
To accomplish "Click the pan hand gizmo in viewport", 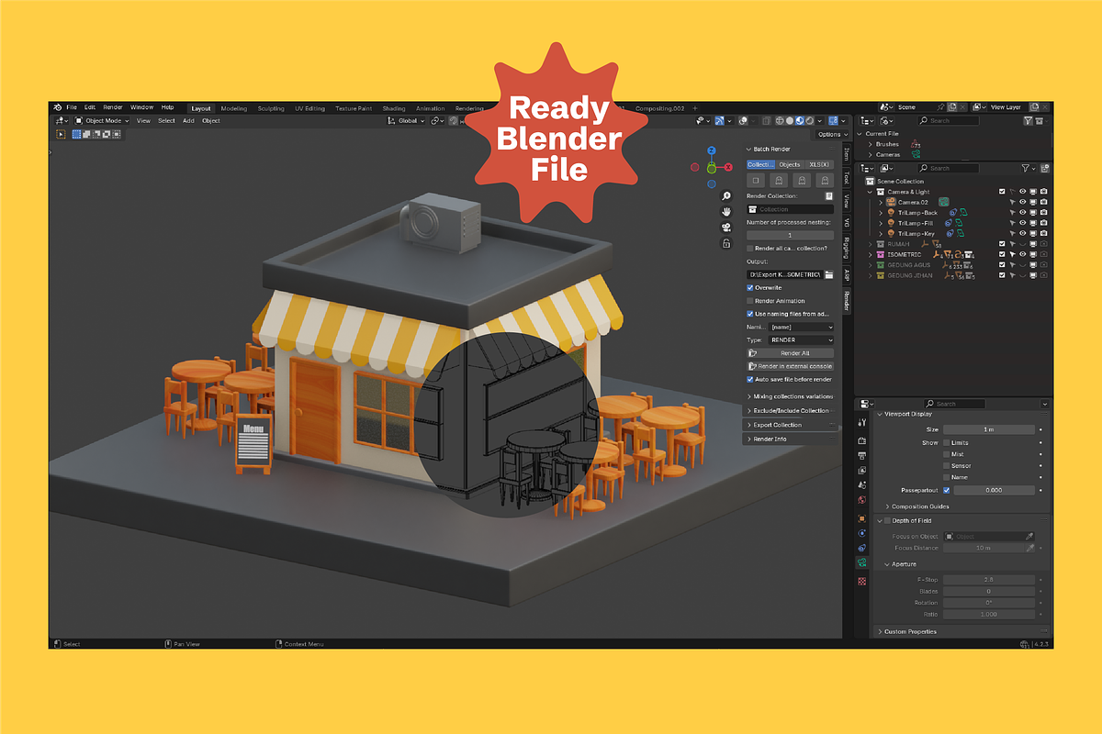I will tap(726, 212).
